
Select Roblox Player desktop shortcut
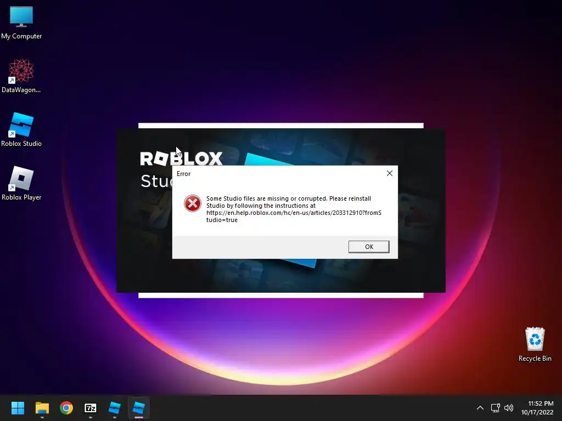pyautogui.click(x=21, y=183)
